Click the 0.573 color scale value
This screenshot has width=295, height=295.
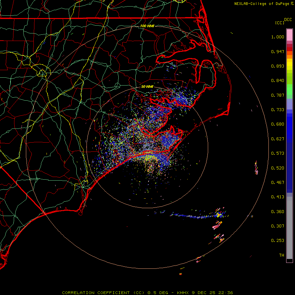point(278,153)
